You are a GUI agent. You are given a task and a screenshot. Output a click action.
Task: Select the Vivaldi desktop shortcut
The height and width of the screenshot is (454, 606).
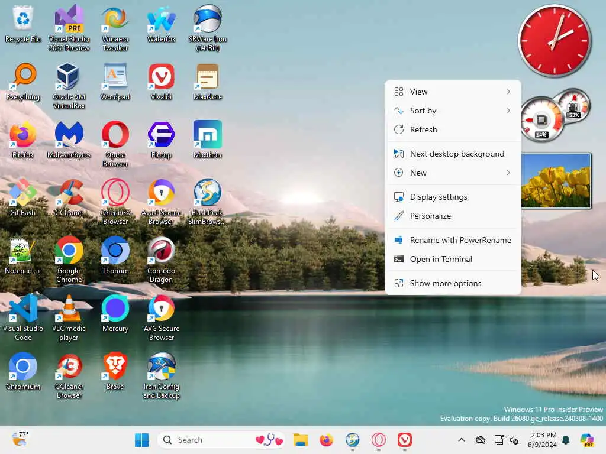pyautogui.click(x=161, y=82)
